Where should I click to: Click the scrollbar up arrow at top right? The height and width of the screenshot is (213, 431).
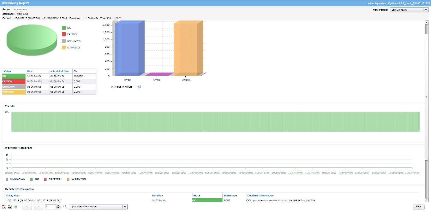[x=427, y=22]
